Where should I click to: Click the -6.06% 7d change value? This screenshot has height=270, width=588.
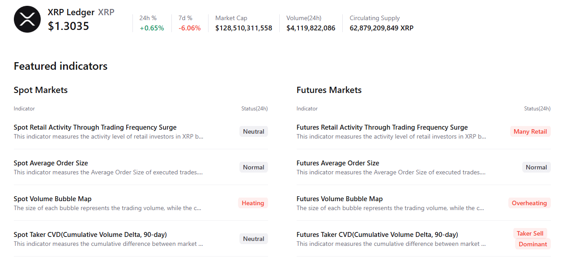190,28
